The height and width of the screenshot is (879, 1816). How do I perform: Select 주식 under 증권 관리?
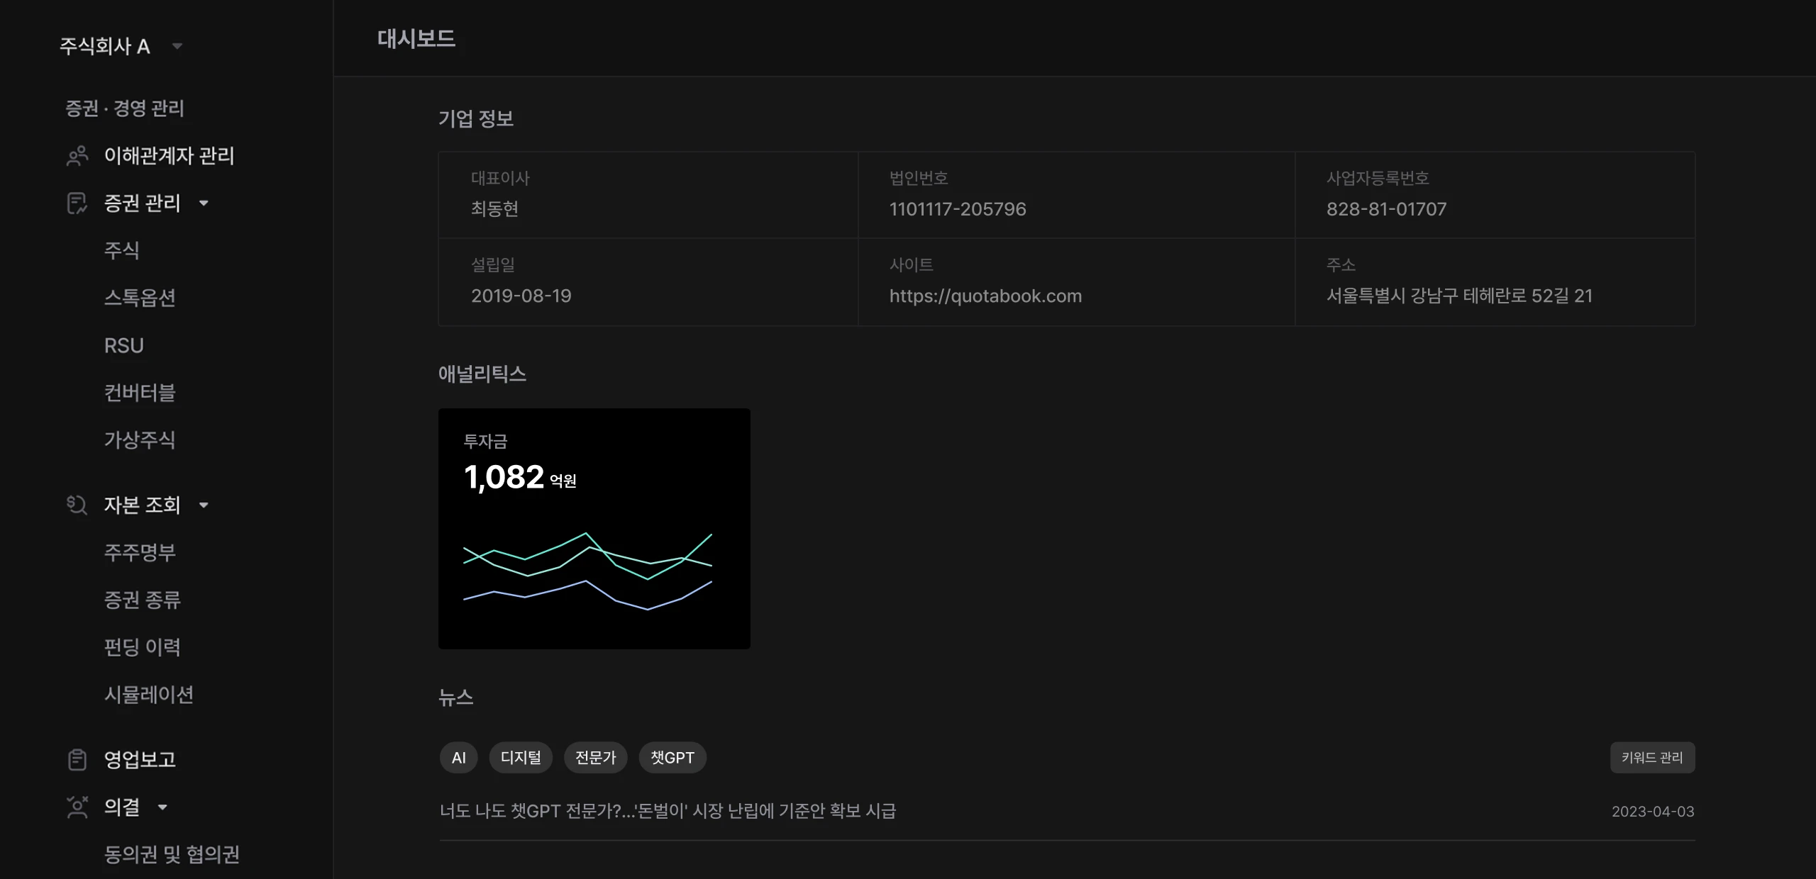tap(122, 250)
